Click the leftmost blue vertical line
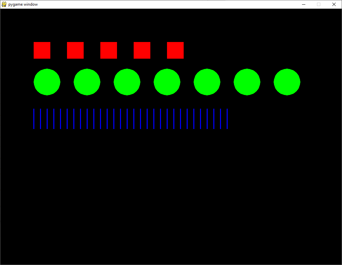Screen dimensions: 342x265 pos(34,119)
